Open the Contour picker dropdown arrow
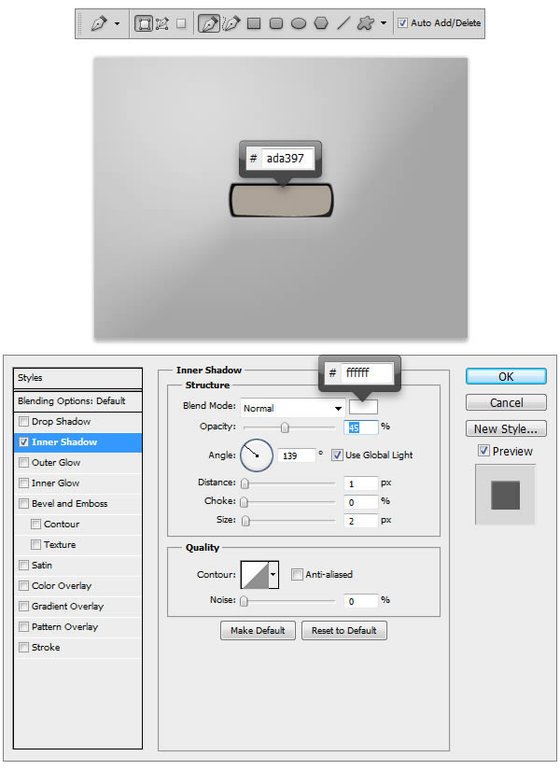The height and width of the screenshot is (770, 560). click(x=273, y=575)
